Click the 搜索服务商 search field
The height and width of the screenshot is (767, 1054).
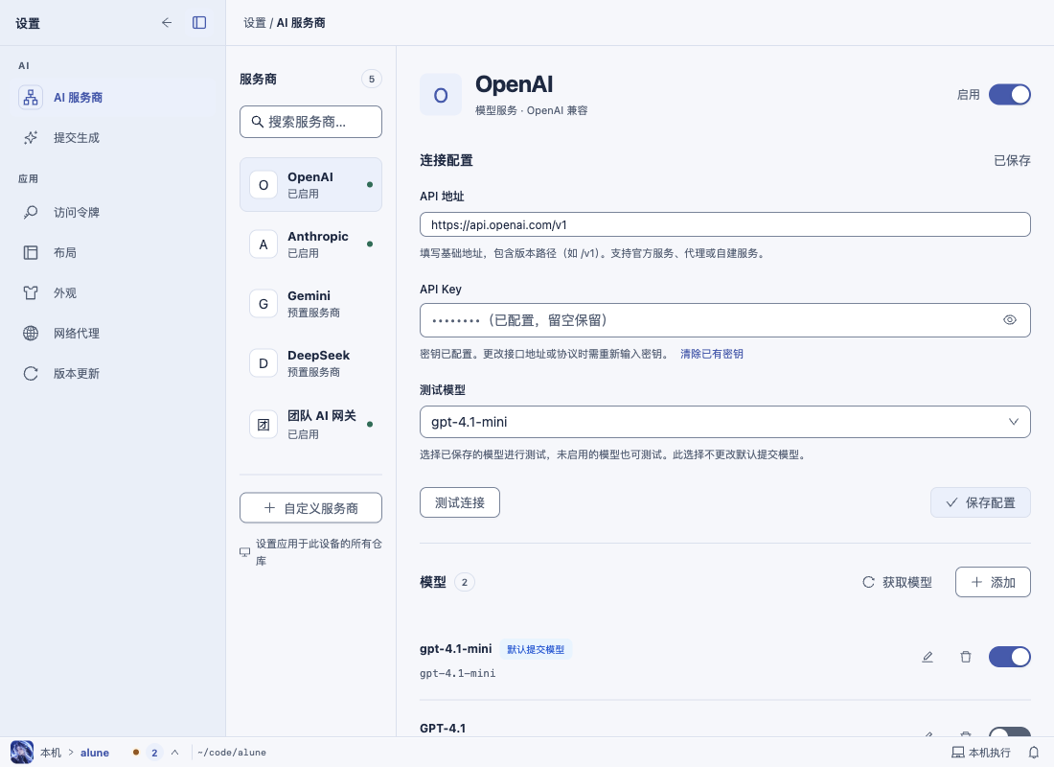tap(310, 122)
